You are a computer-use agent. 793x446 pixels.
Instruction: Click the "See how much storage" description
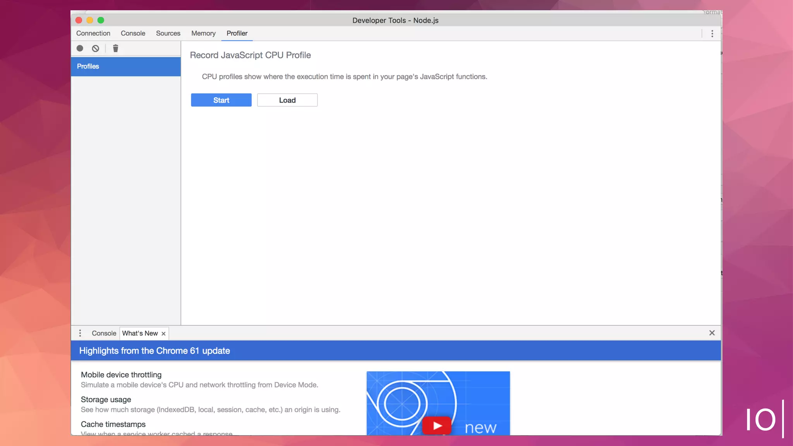[211, 410]
